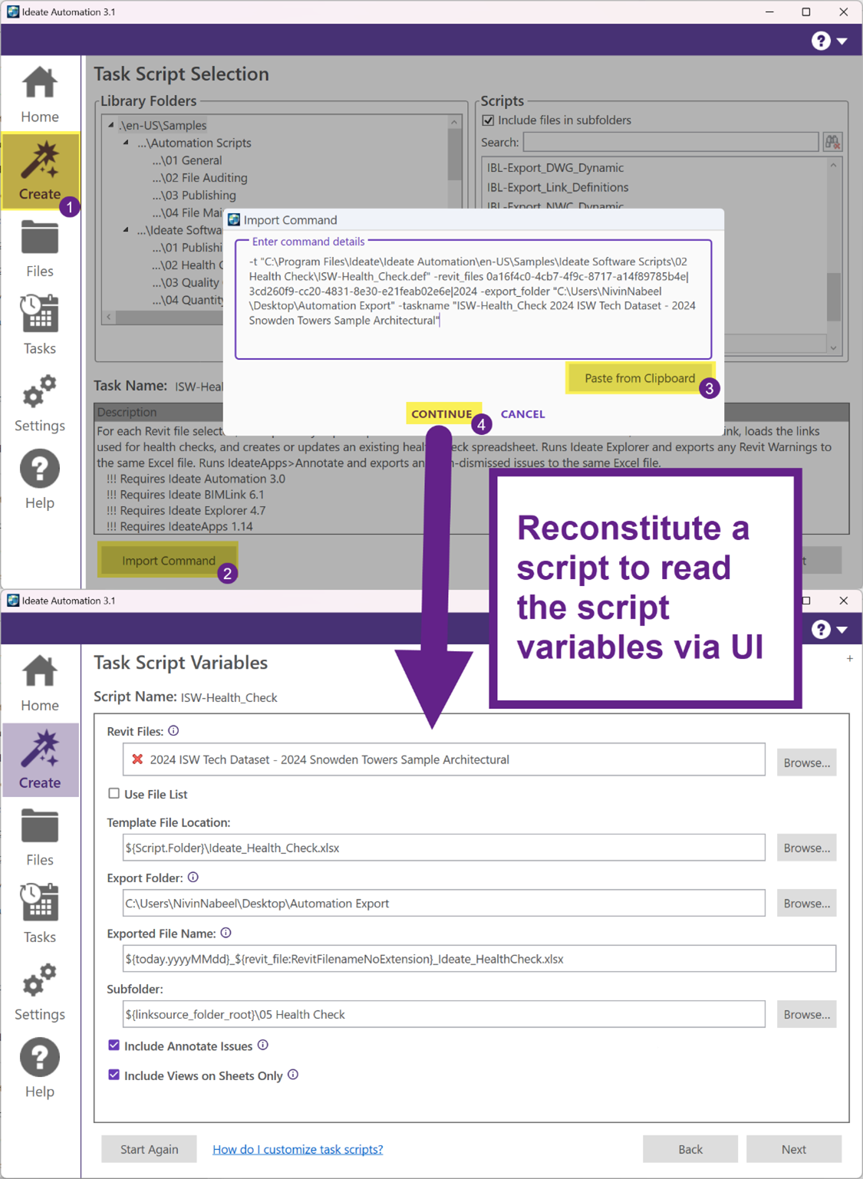Screen dimensions: 863x1179
Task: Open Home in the upper window sidebar
Action: (40, 95)
